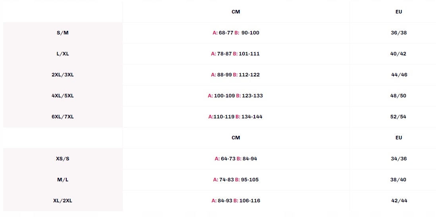Image resolution: width=436 pixels, height=217 pixels.
Task: Click EU size 52/54 value
Action: pos(399,117)
